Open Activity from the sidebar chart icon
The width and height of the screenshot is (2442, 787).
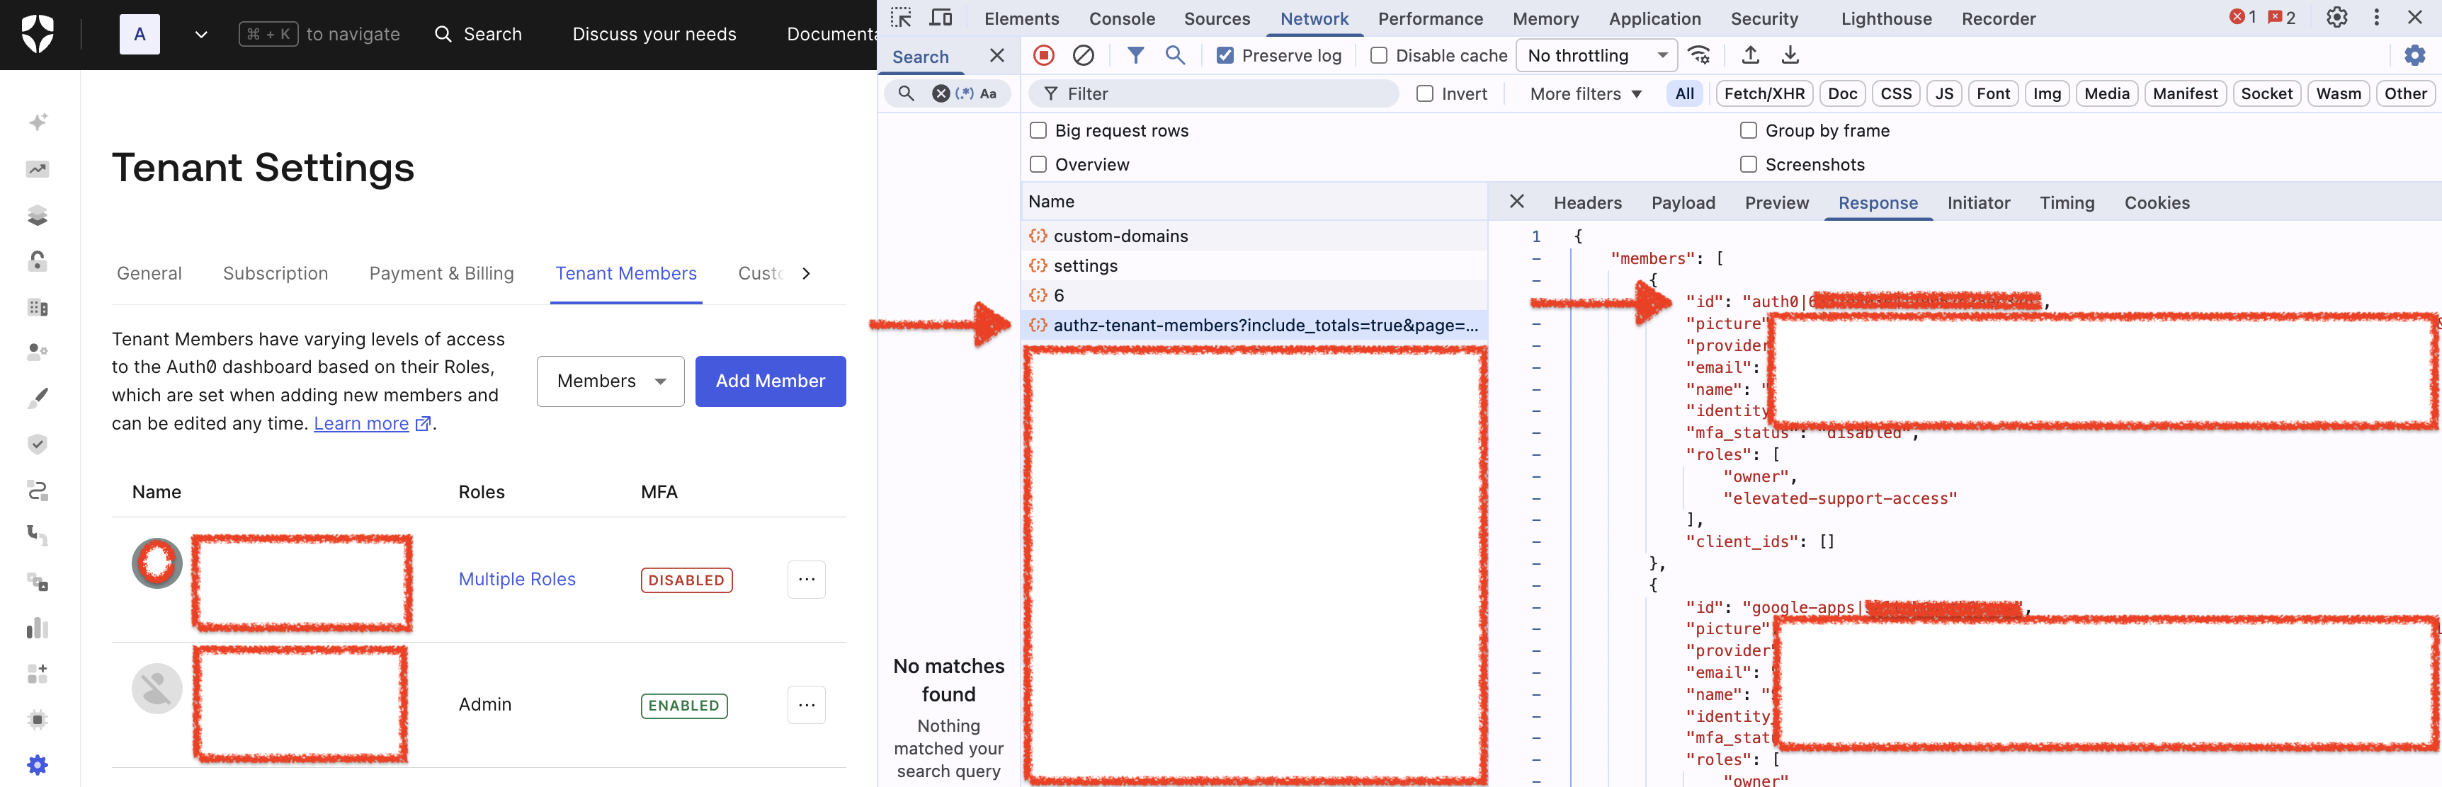[x=38, y=168]
